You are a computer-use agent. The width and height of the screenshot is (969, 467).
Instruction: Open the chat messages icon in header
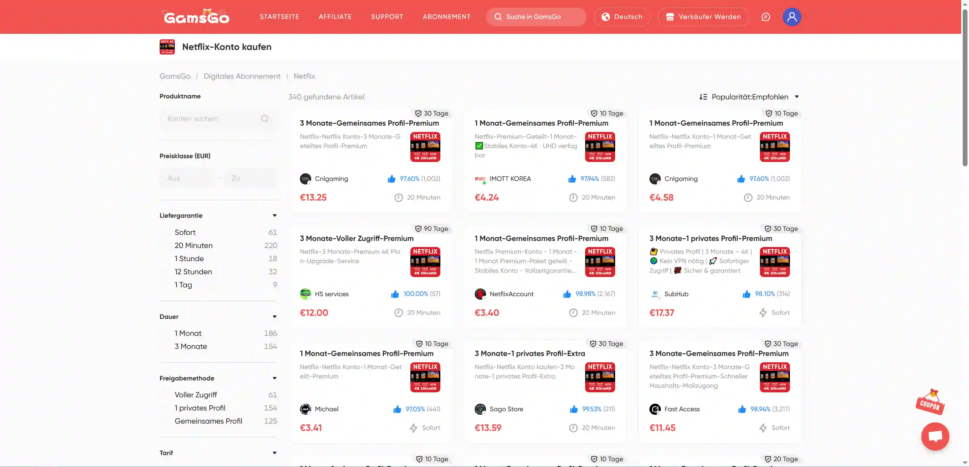pos(765,17)
